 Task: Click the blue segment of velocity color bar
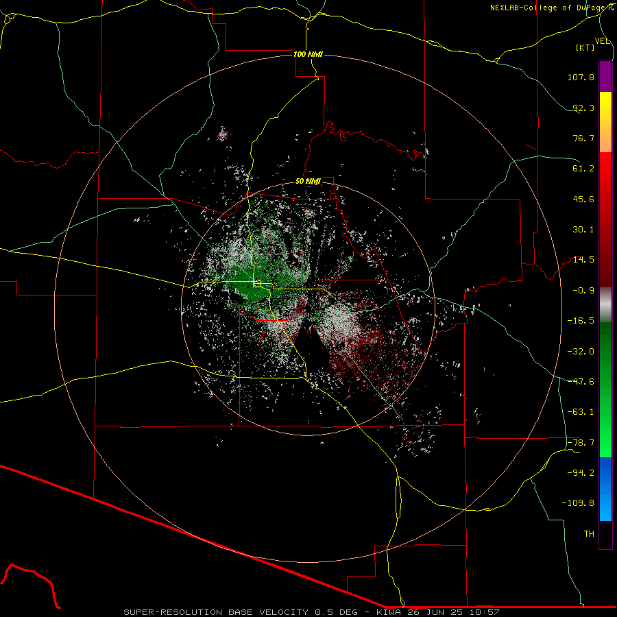(x=605, y=489)
